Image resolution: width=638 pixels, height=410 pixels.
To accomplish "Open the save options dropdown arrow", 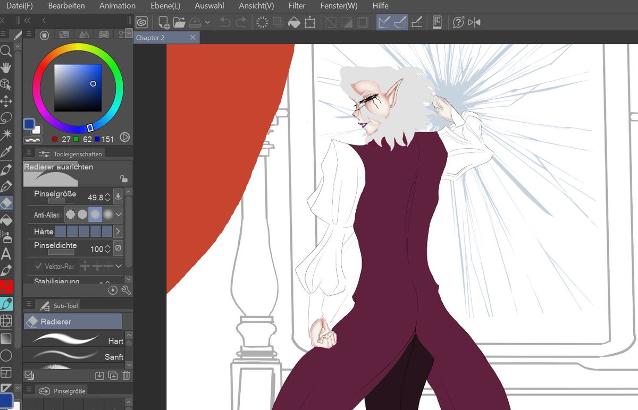I will [x=207, y=22].
